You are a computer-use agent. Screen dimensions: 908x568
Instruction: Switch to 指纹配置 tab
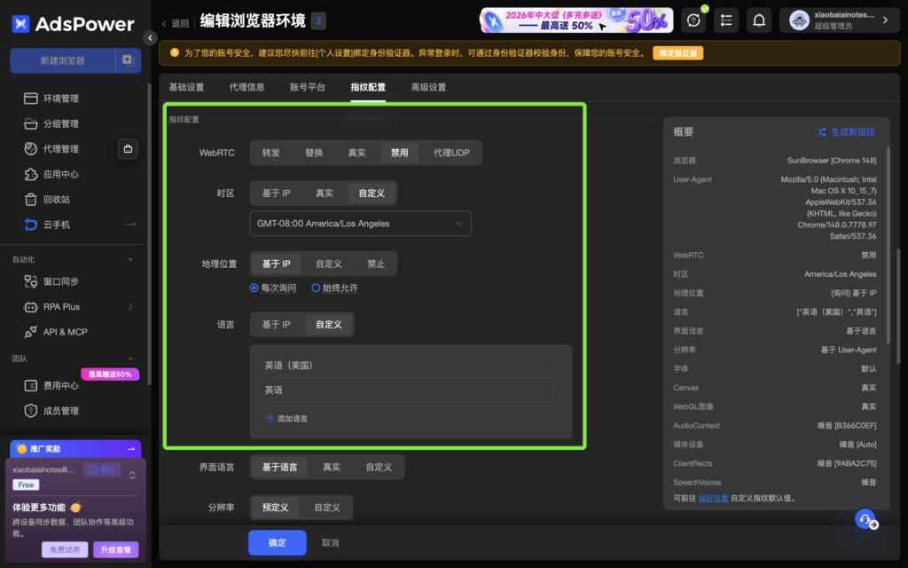click(368, 88)
